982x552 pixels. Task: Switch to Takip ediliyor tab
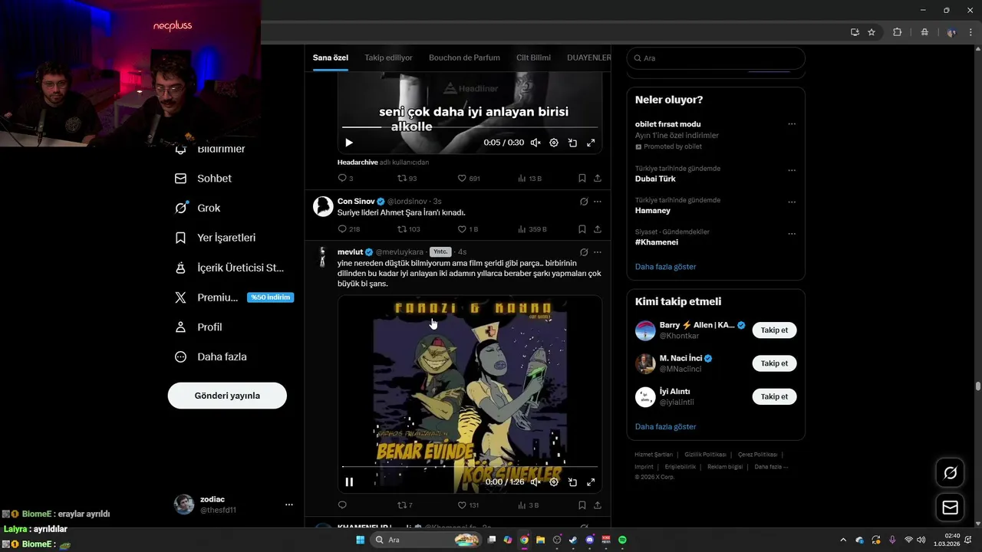388,58
